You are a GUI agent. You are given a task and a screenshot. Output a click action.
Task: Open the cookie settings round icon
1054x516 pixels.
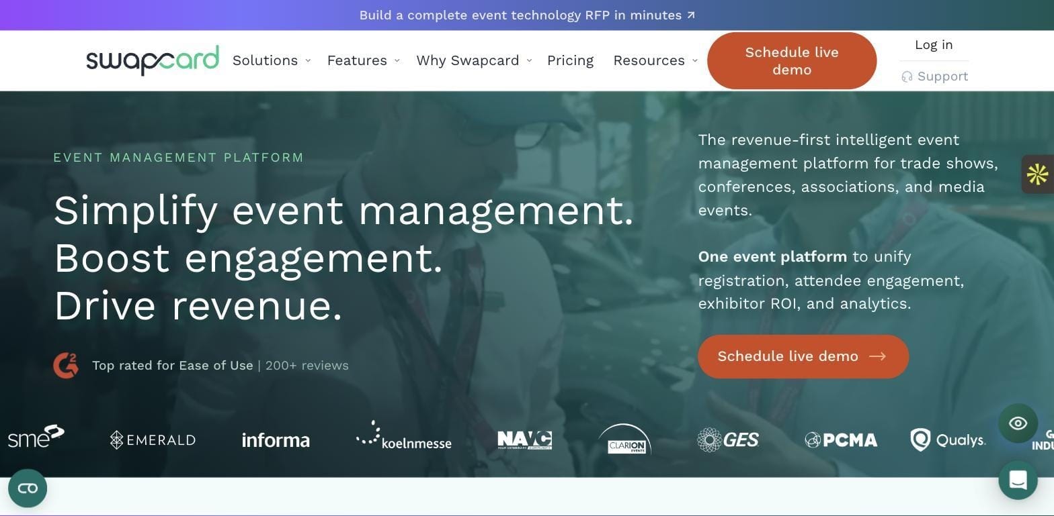[28, 488]
